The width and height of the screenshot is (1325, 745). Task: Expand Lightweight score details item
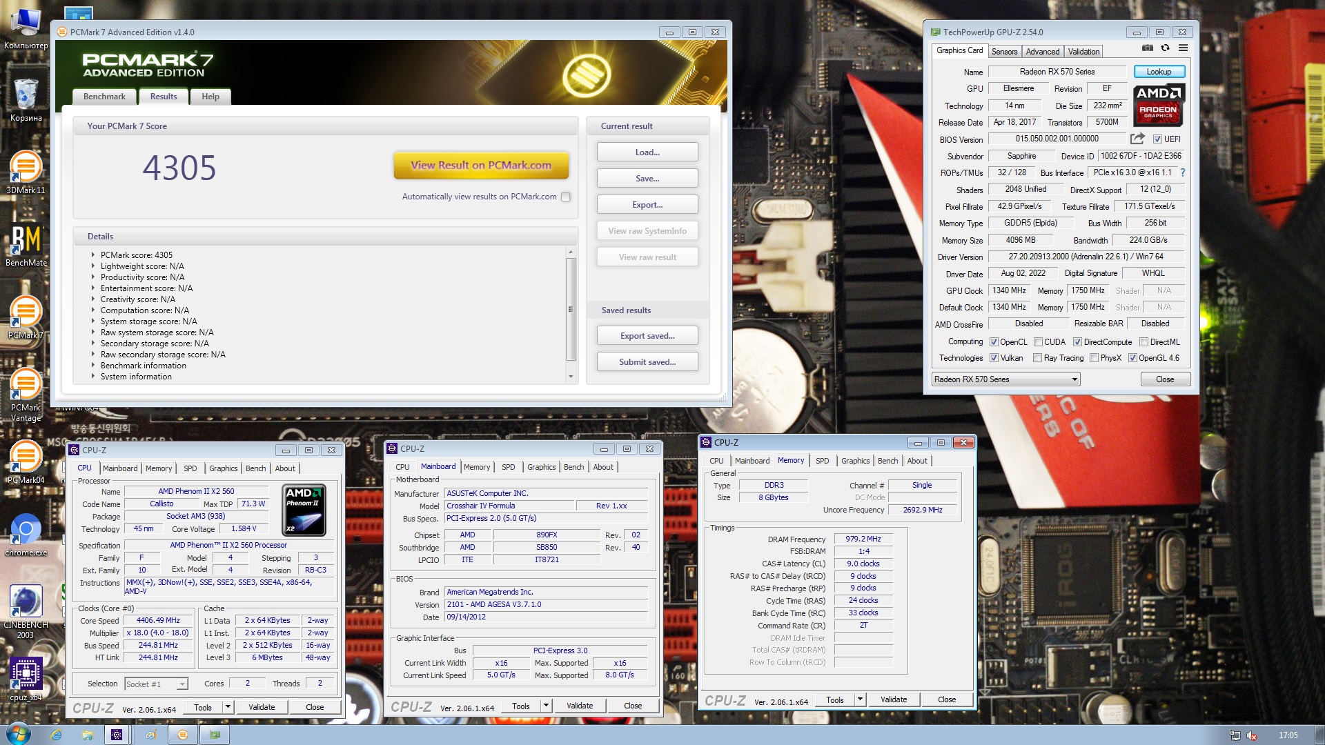[x=93, y=266]
